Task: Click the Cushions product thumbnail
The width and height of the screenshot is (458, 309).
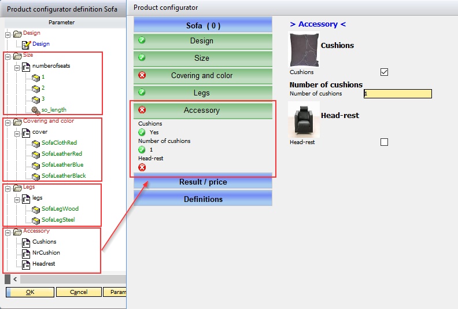Action: tap(304, 50)
